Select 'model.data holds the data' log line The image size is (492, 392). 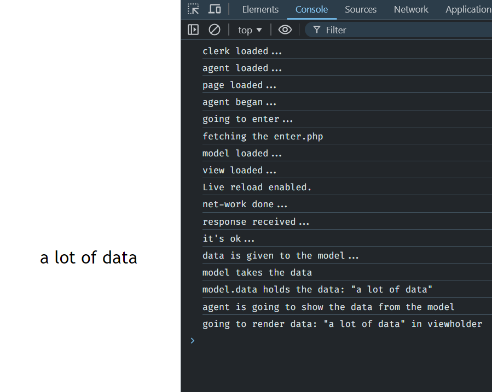pos(317,289)
